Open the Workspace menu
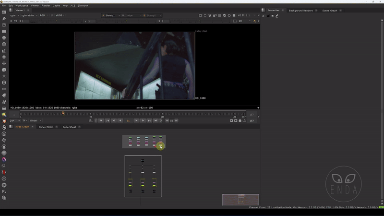The height and width of the screenshot is (216, 384). (x=23, y=5)
